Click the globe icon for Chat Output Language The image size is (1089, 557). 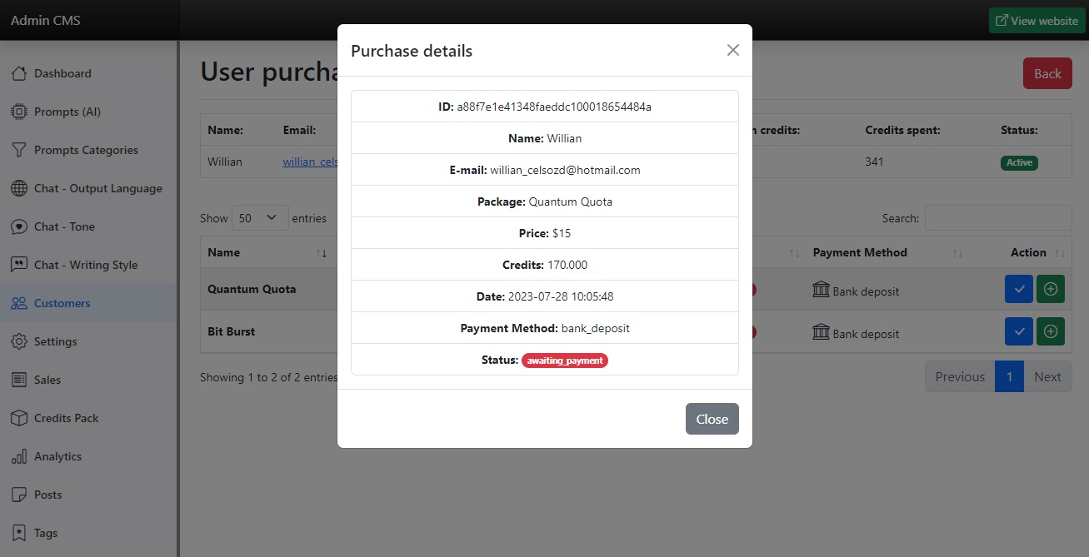(x=19, y=188)
